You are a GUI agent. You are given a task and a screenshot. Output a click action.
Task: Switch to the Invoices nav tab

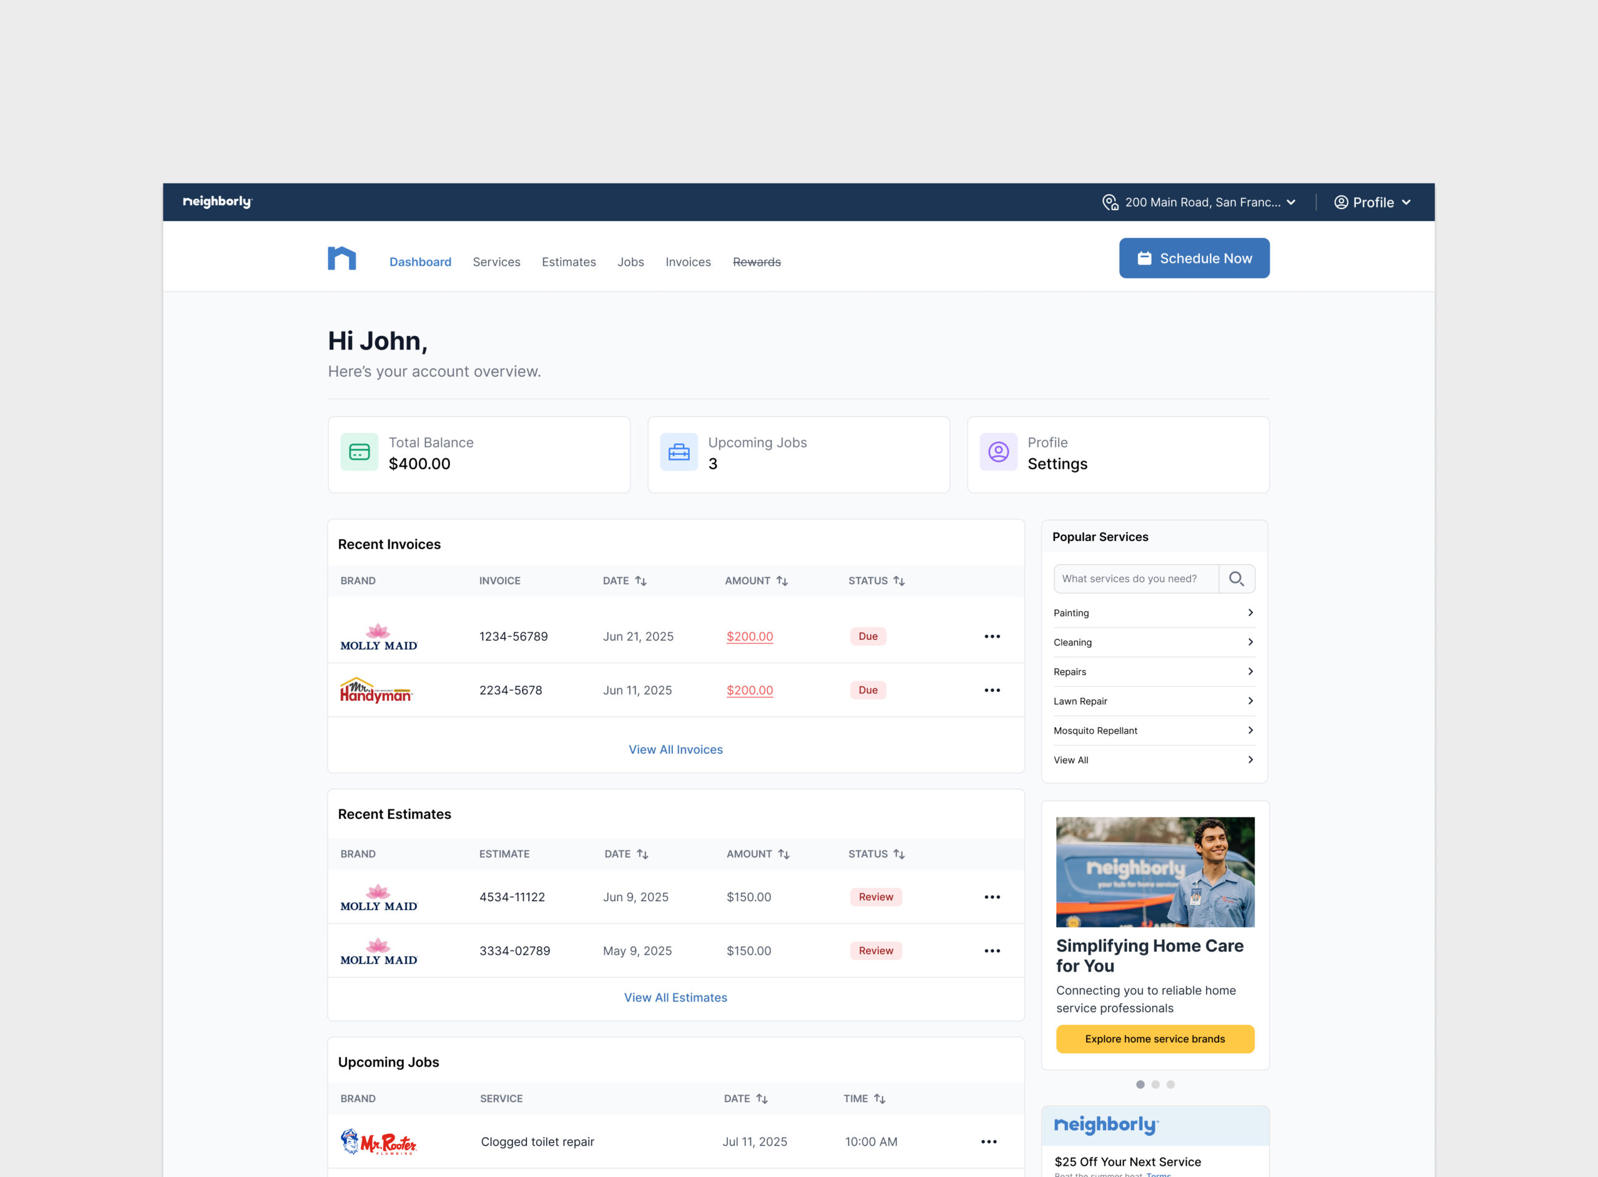pos(687,261)
